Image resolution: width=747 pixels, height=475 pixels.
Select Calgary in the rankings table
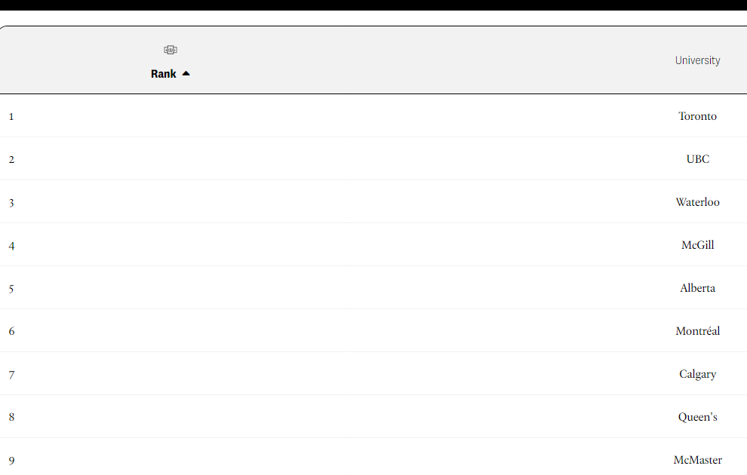tap(697, 374)
